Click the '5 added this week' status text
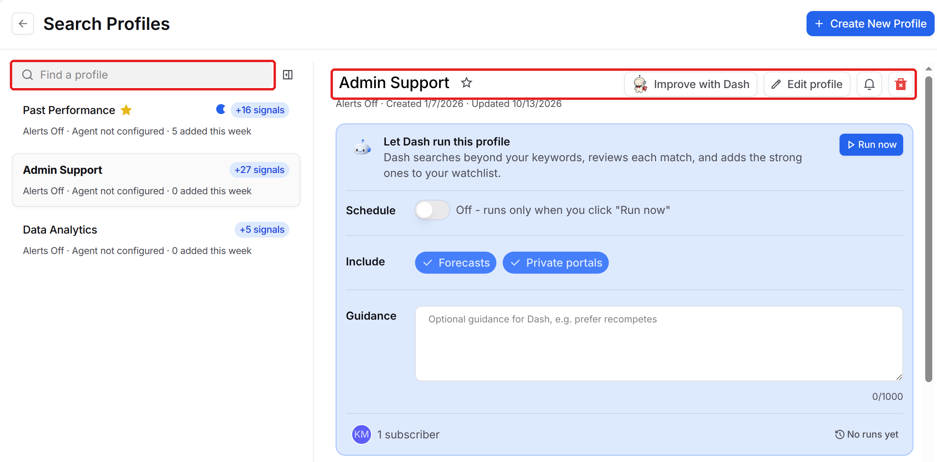The width and height of the screenshot is (937, 462). pyautogui.click(x=211, y=131)
